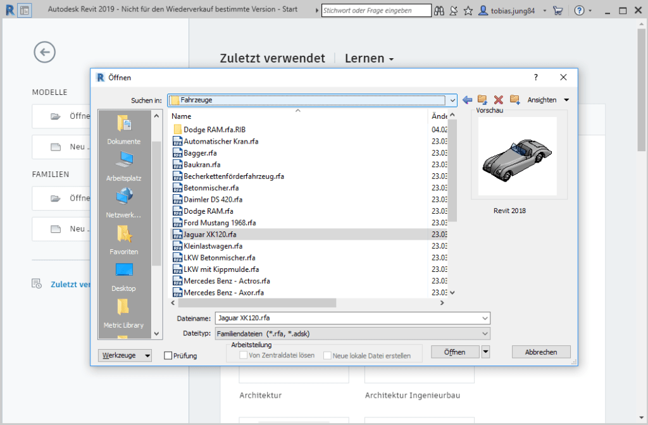Open Dokumente in the places sidebar

click(124, 129)
